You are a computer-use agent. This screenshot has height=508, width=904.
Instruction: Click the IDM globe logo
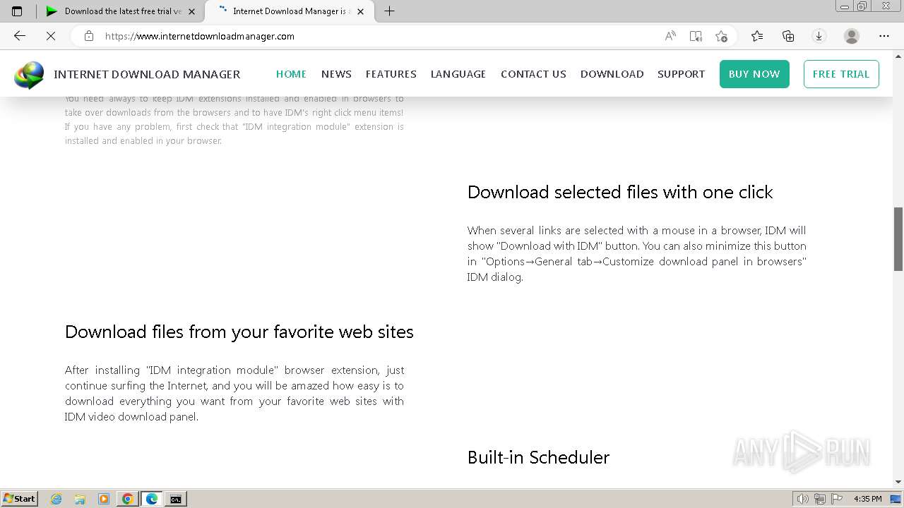29,75
